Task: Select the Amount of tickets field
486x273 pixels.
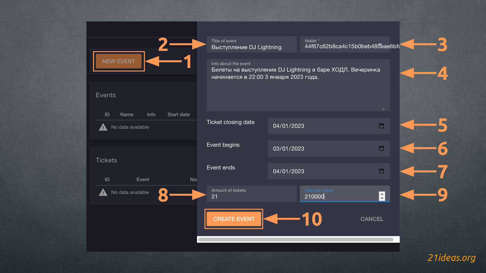Action: tap(252, 196)
